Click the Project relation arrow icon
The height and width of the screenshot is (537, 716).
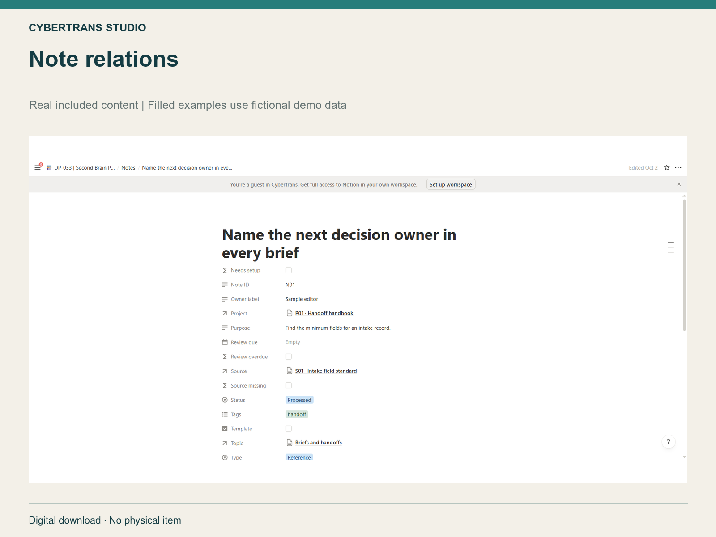[225, 314]
